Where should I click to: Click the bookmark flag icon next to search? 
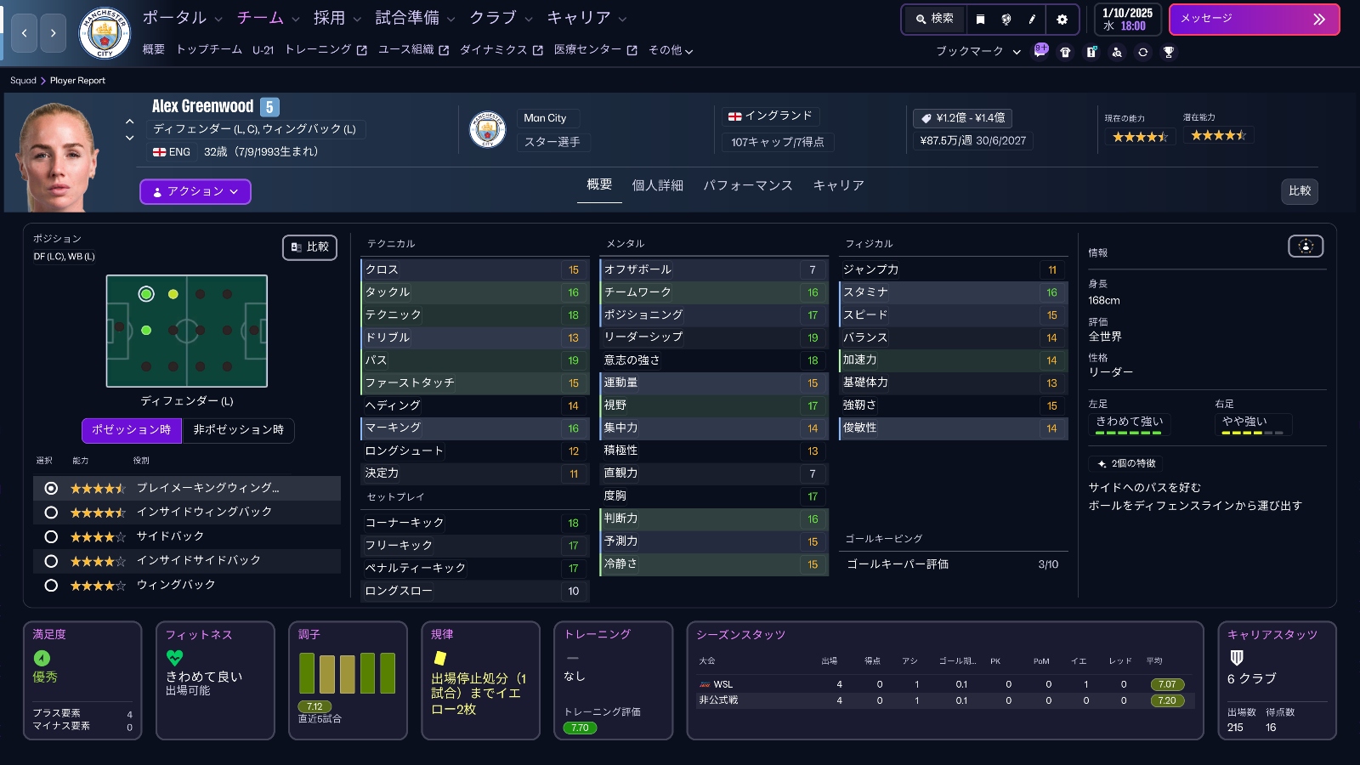click(x=982, y=20)
